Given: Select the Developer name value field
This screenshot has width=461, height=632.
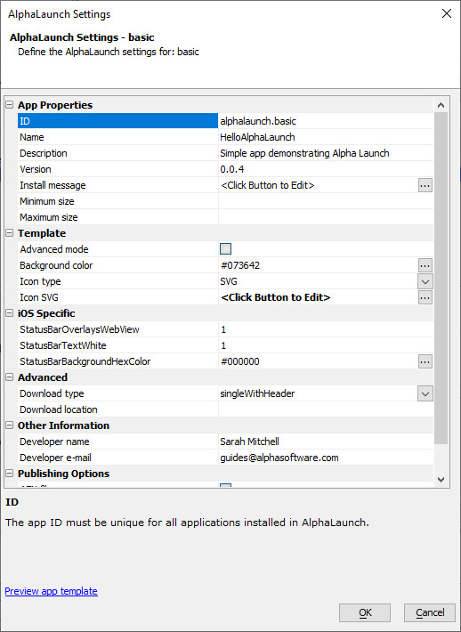Looking at the screenshot, I should pyautogui.click(x=326, y=442).
